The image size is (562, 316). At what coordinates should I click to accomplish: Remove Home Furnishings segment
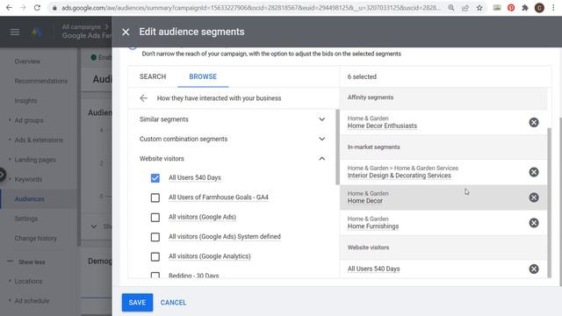point(534,223)
